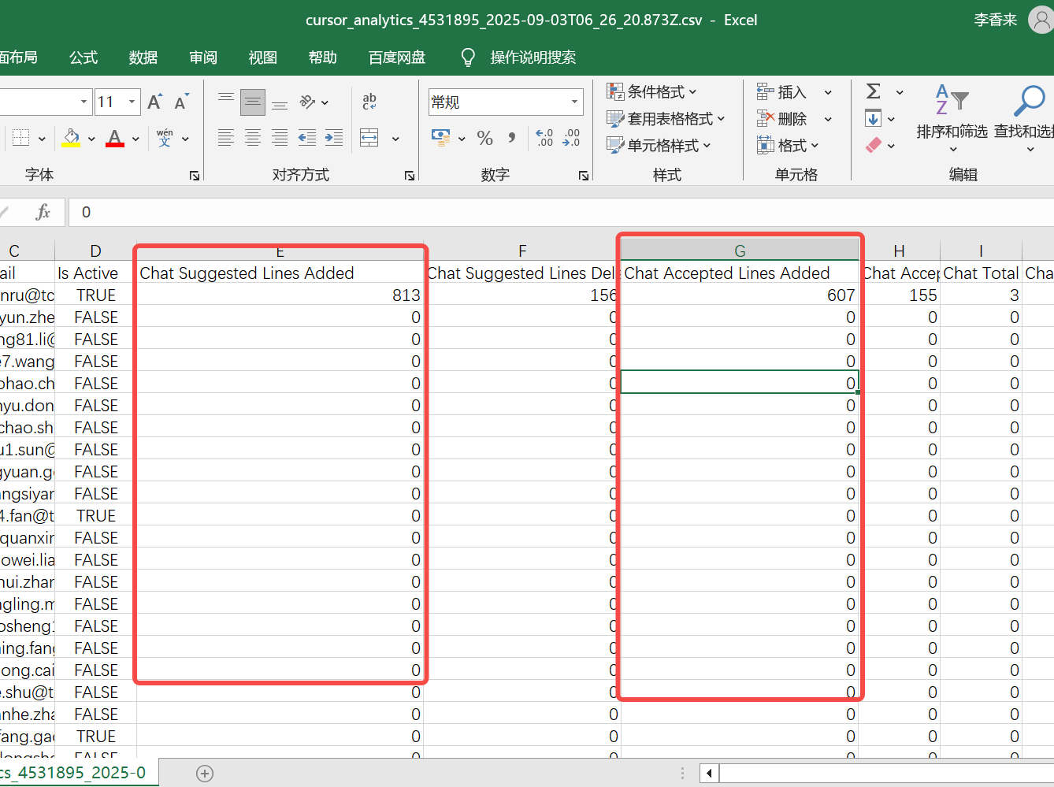Select column G header
The height and width of the screenshot is (787, 1054).
click(740, 251)
